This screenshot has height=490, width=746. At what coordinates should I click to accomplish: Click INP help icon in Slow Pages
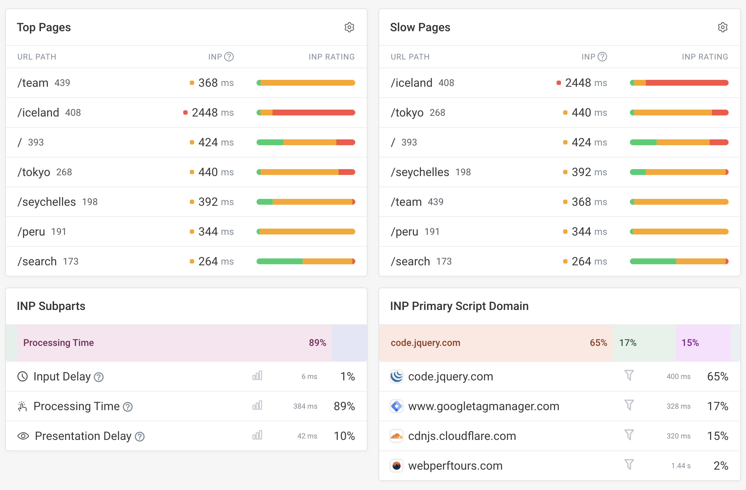coord(602,57)
